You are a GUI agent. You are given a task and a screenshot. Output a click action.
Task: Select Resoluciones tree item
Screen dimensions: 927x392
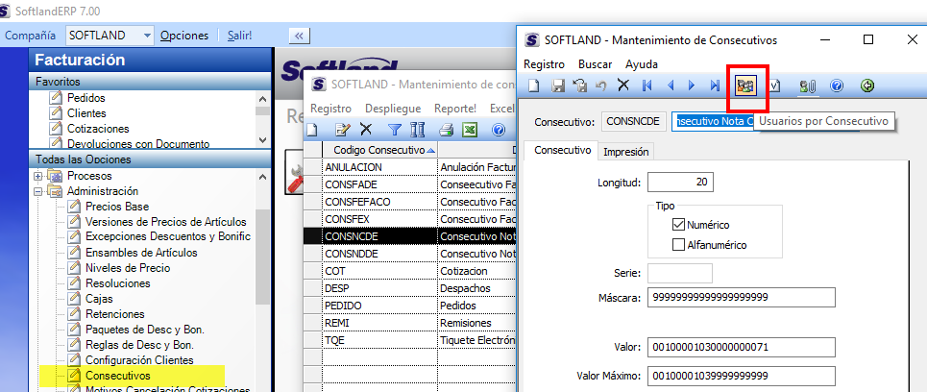[117, 283]
